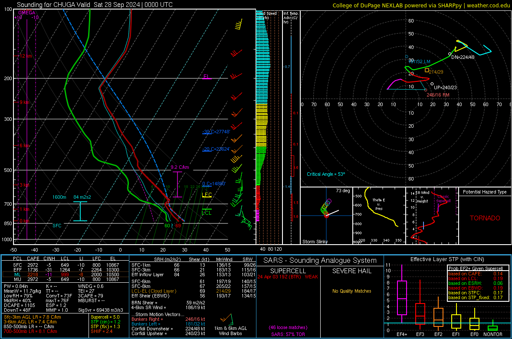Click the yellow LFC marker on the skew-T
Image resolution: width=512 pixels, height=339 pixels.
(207, 195)
